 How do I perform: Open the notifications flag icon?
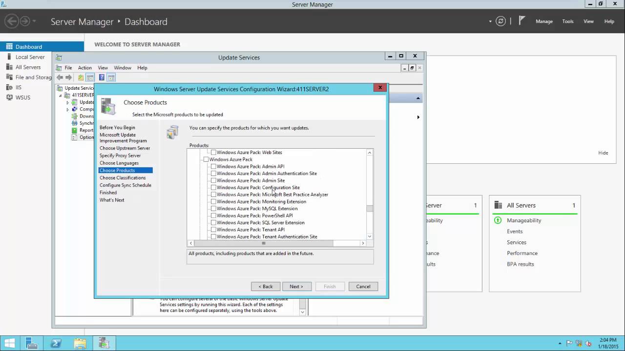(x=522, y=21)
